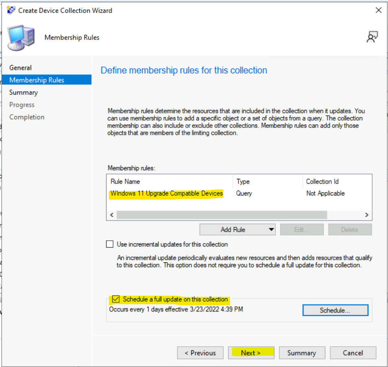Click the computer icon beside Membership Rules
The image size is (388, 367).
21,37
